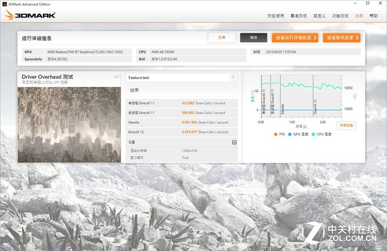Click the 详细信息 button below the chart
This screenshot has width=387, height=251.
347,125
